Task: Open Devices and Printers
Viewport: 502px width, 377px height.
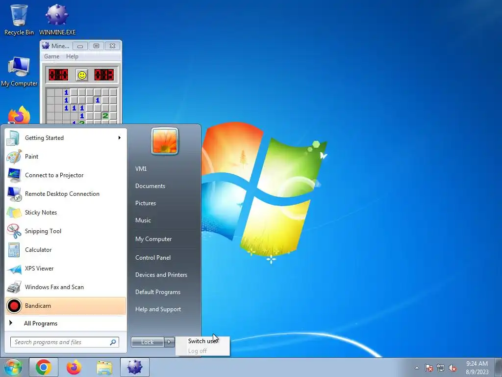Action: coord(161,275)
